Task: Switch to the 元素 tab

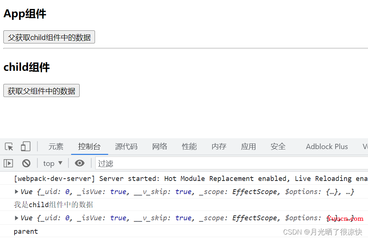Action: pyautogui.click(x=56, y=146)
